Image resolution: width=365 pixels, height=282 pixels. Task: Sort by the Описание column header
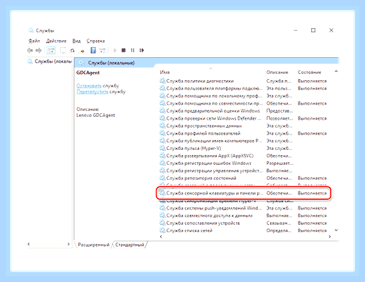click(277, 73)
